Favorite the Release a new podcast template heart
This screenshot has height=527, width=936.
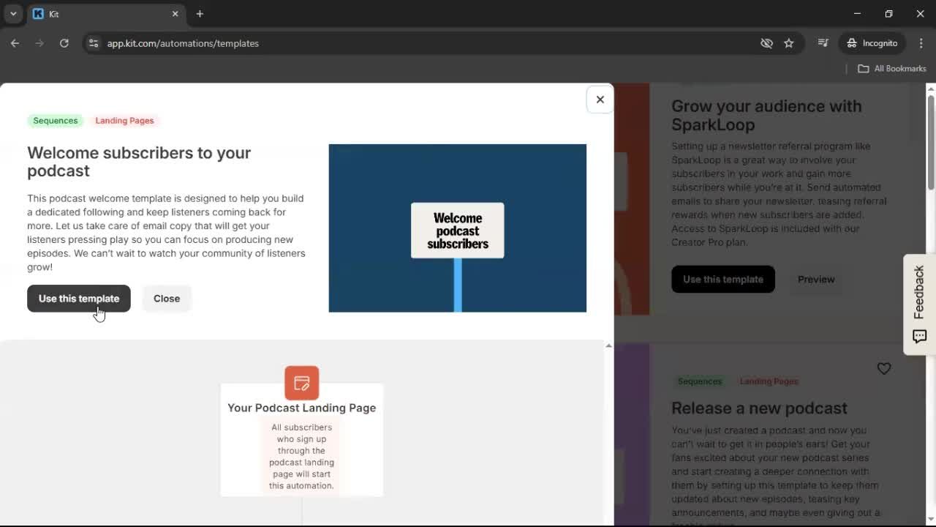pyautogui.click(x=884, y=368)
